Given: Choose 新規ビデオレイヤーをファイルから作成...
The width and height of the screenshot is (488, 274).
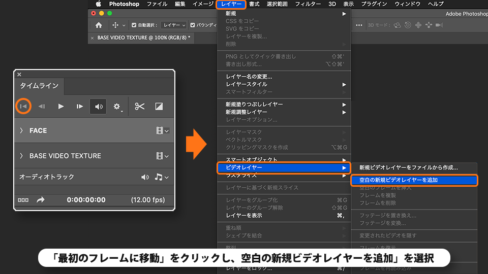Looking at the screenshot, I should click(x=414, y=168).
